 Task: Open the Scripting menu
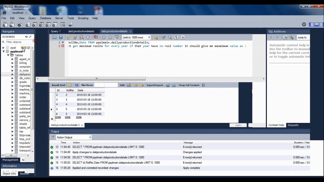(x=83, y=18)
